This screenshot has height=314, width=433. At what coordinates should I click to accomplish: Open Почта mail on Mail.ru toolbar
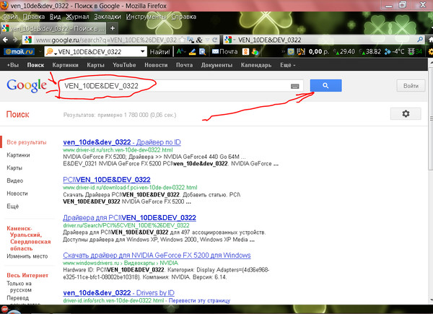coord(224,52)
